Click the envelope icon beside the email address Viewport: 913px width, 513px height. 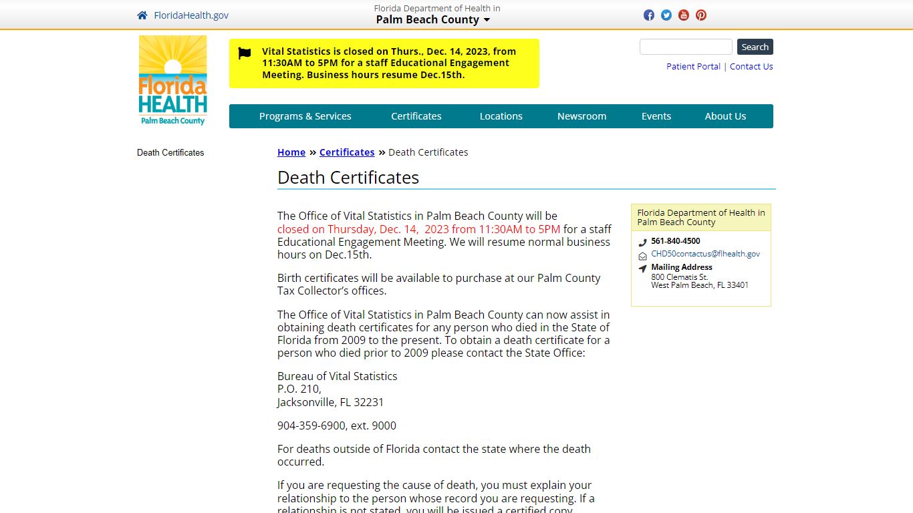click(x=642, y=256)
